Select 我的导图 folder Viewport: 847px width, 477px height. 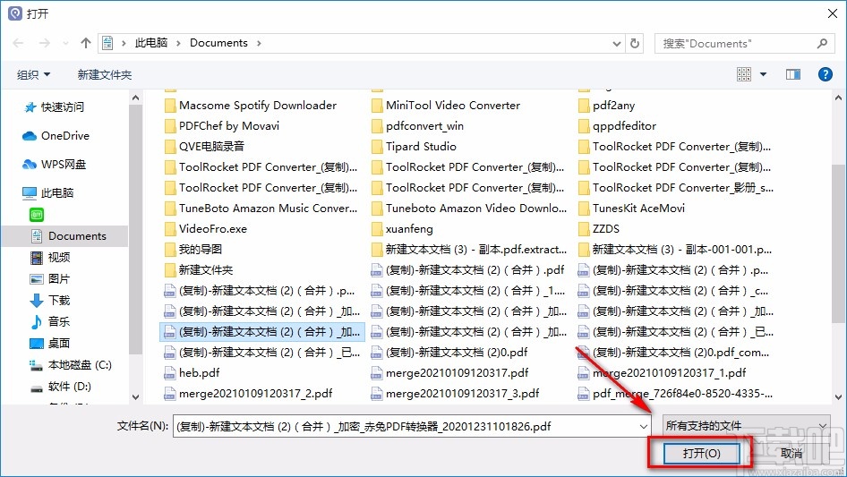pos(193,249)
